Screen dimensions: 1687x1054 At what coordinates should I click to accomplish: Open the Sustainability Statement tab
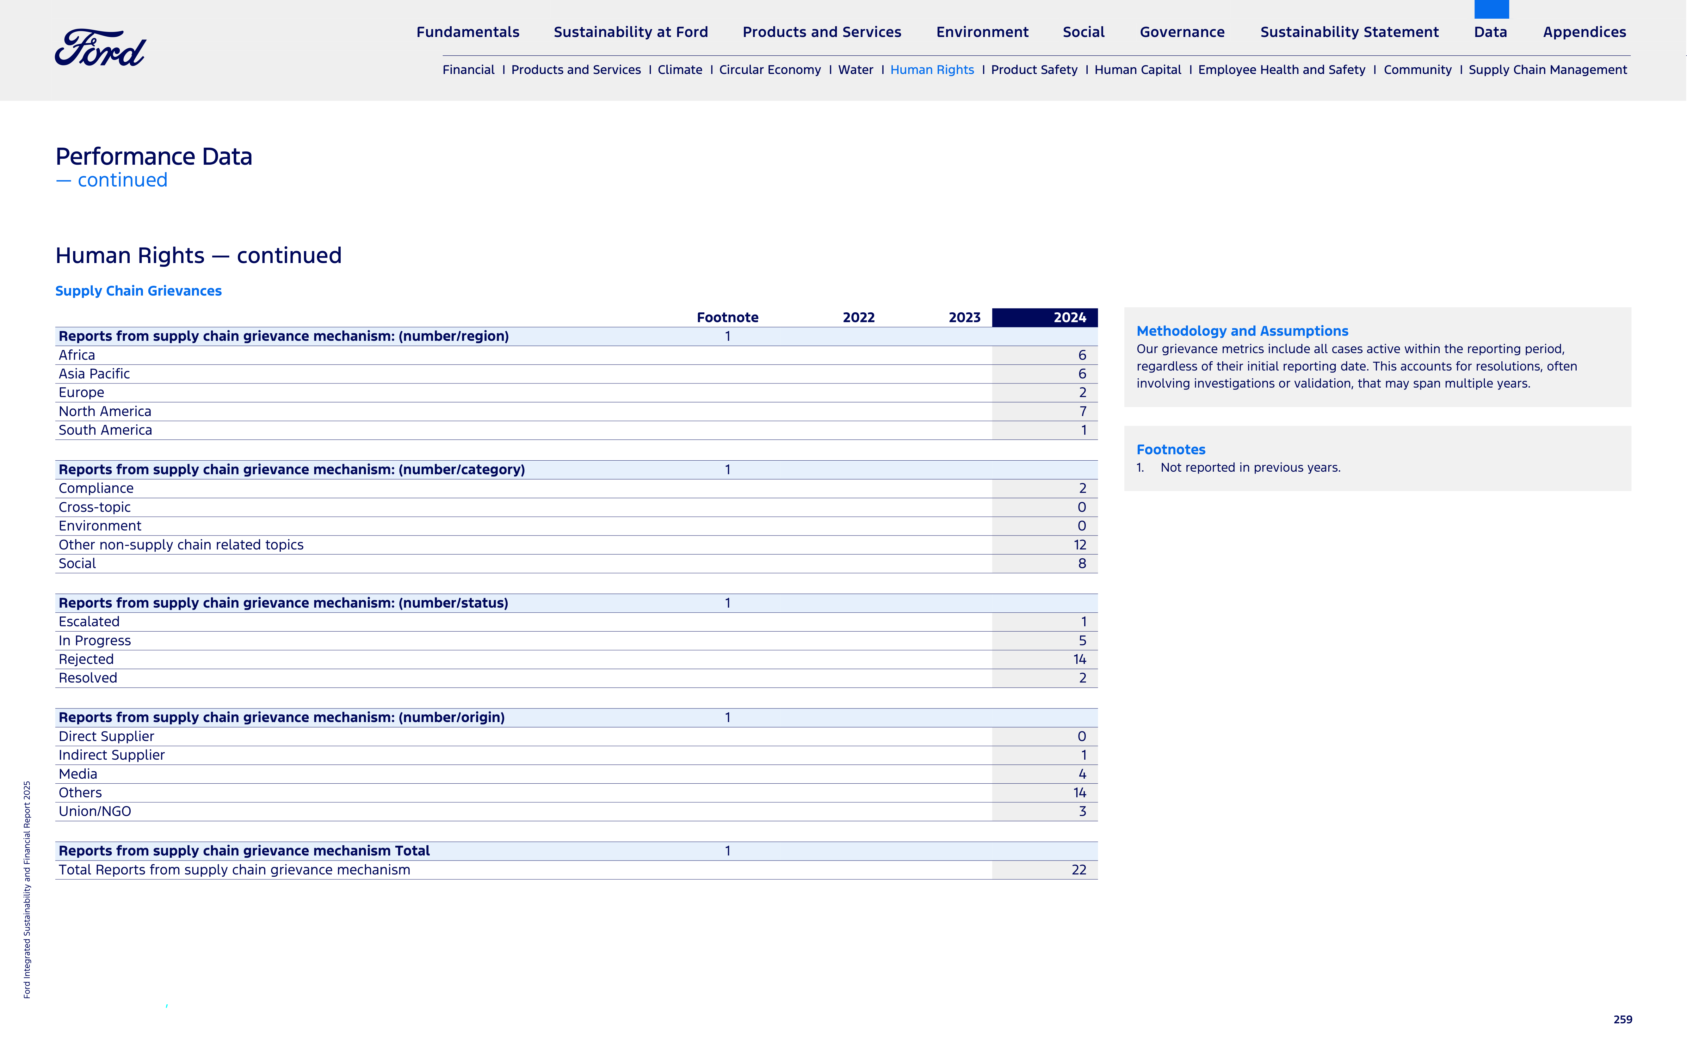point(1350,32)
